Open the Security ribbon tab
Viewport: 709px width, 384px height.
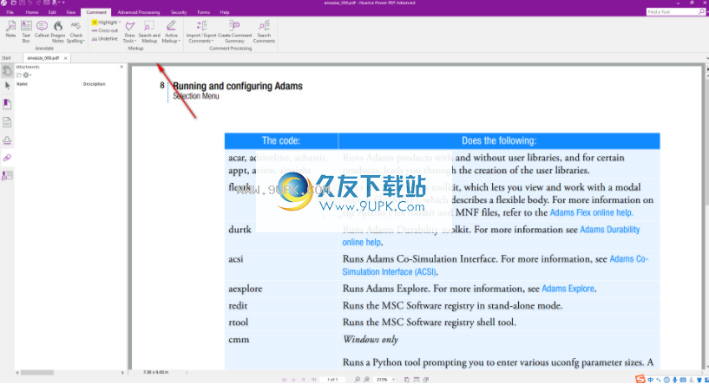(x=179, y=12)
